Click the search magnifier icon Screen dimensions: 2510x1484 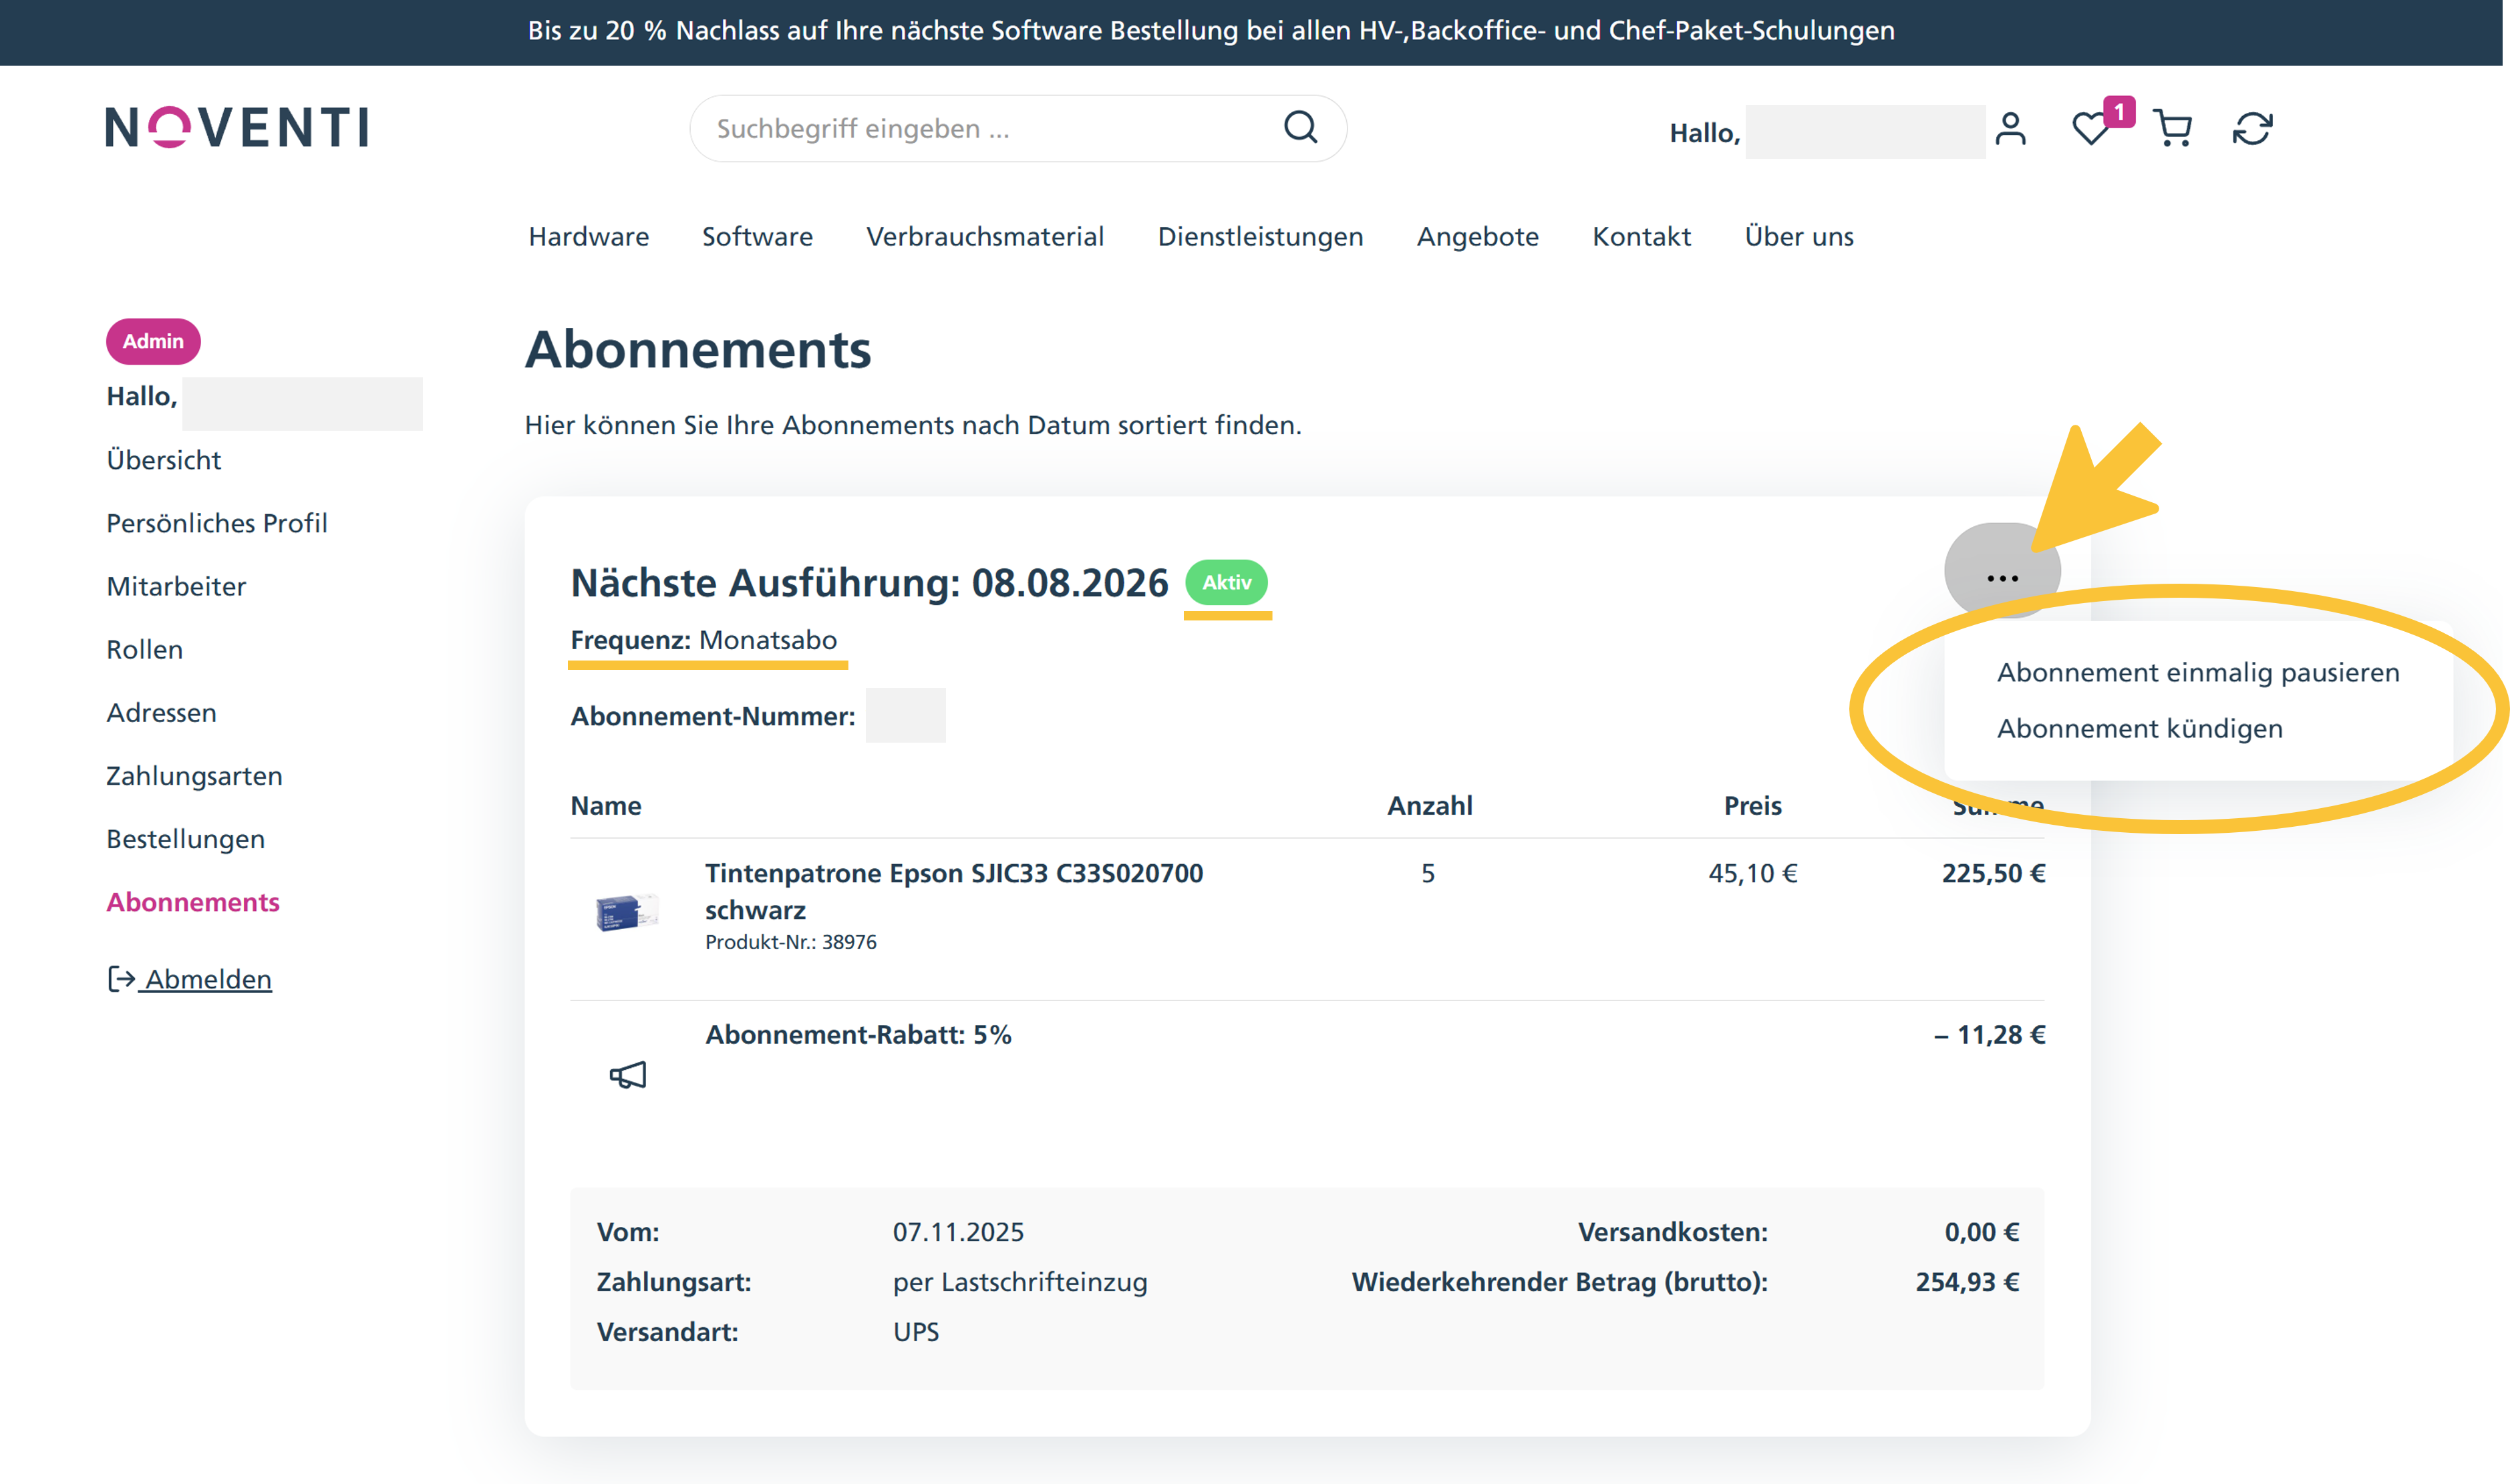1300,128
